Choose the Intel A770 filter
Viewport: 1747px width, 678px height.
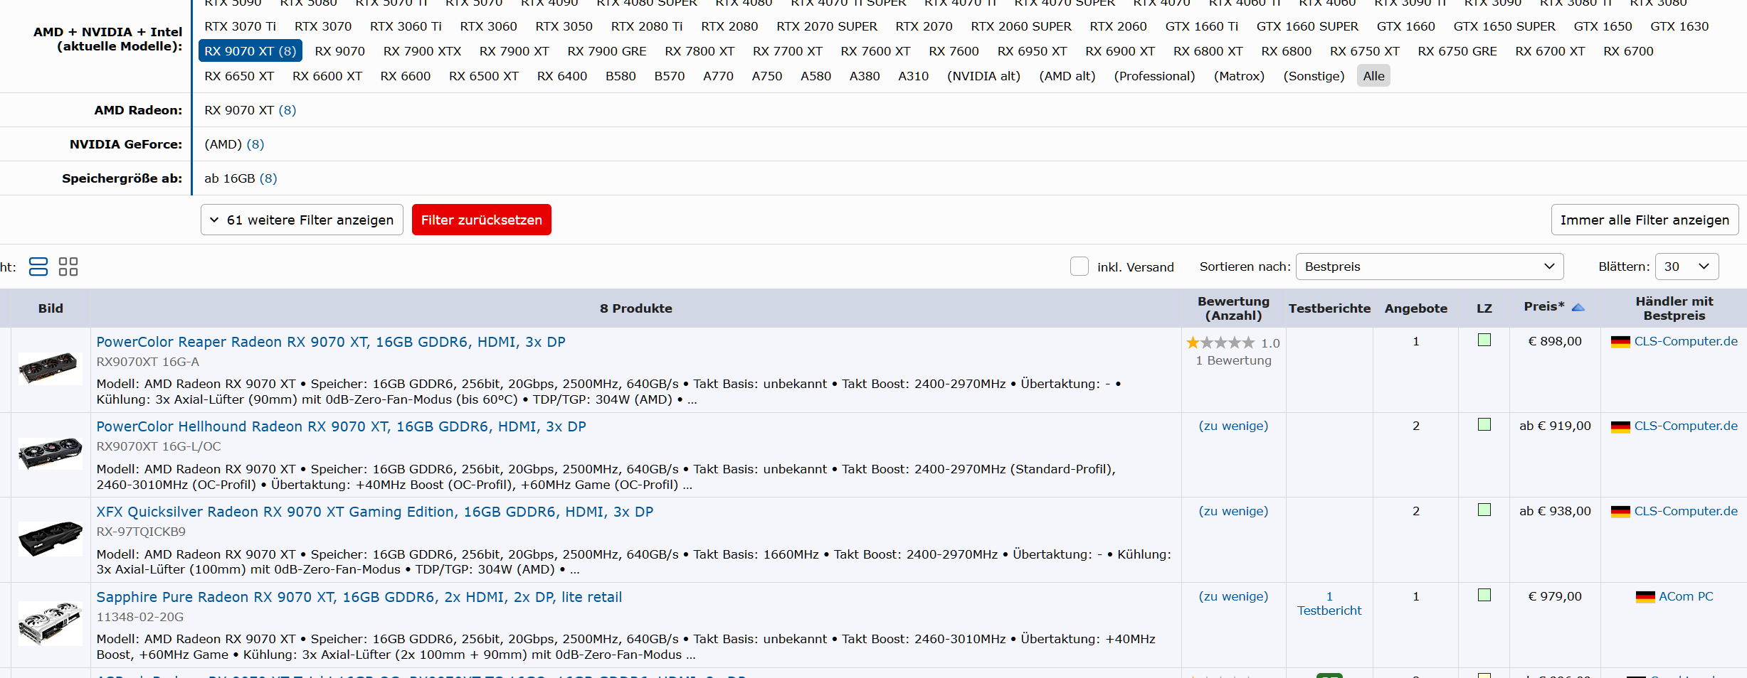719,76
